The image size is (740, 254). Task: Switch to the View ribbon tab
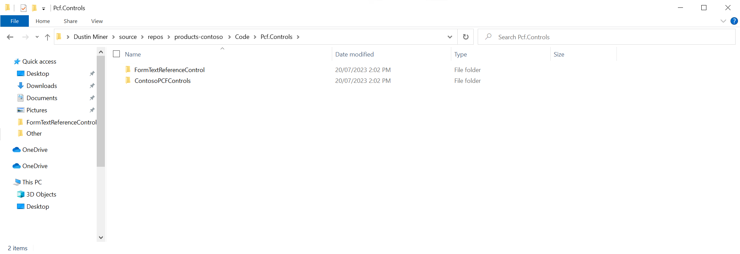coord(97,21)
